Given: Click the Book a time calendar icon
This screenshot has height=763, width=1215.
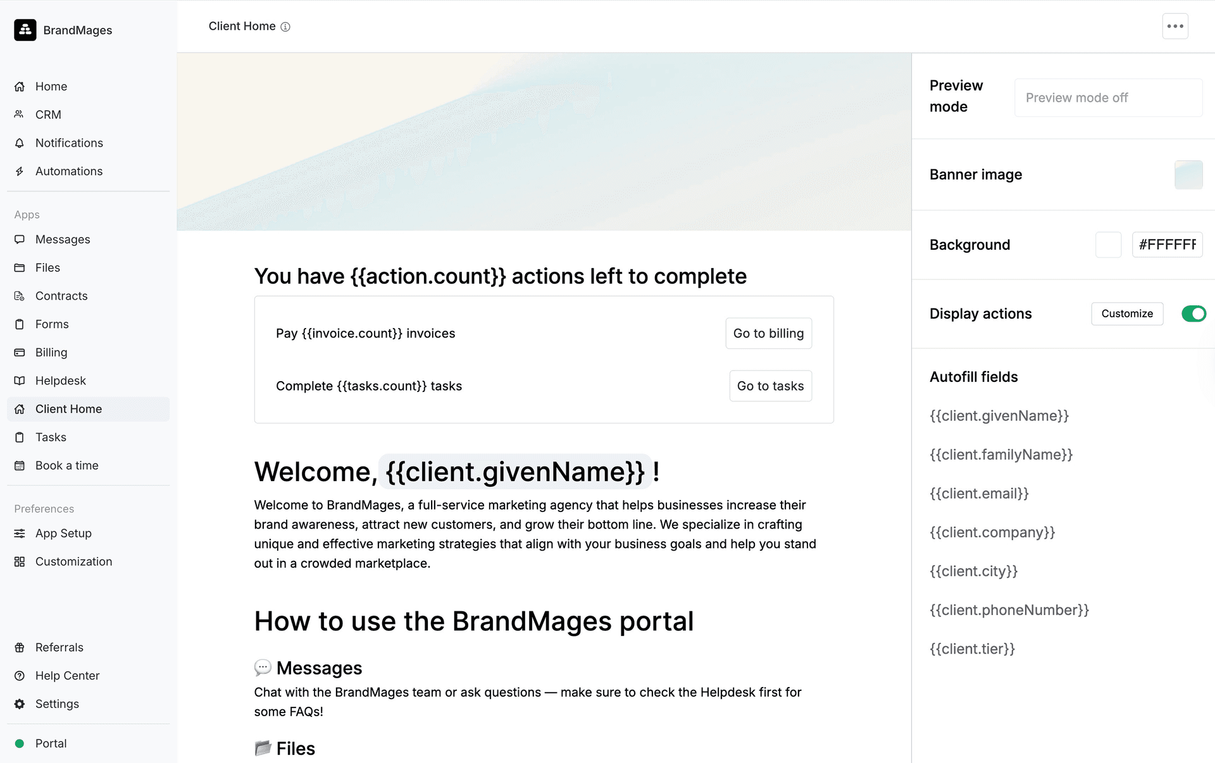Looking at the screenshot, I should point(20,466).
